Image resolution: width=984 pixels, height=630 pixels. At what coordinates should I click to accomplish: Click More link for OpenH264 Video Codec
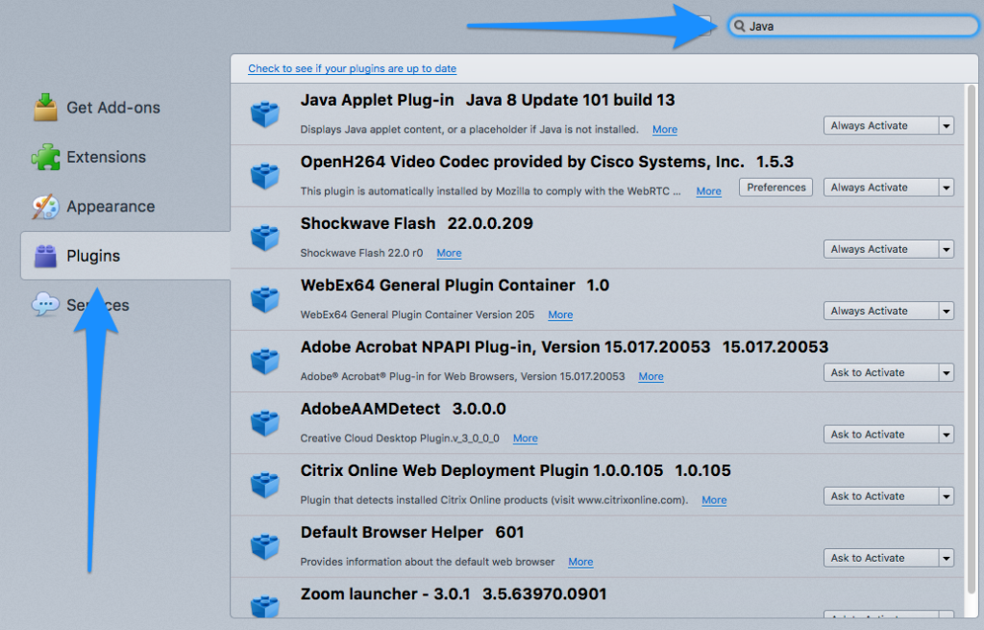(708, 191)
